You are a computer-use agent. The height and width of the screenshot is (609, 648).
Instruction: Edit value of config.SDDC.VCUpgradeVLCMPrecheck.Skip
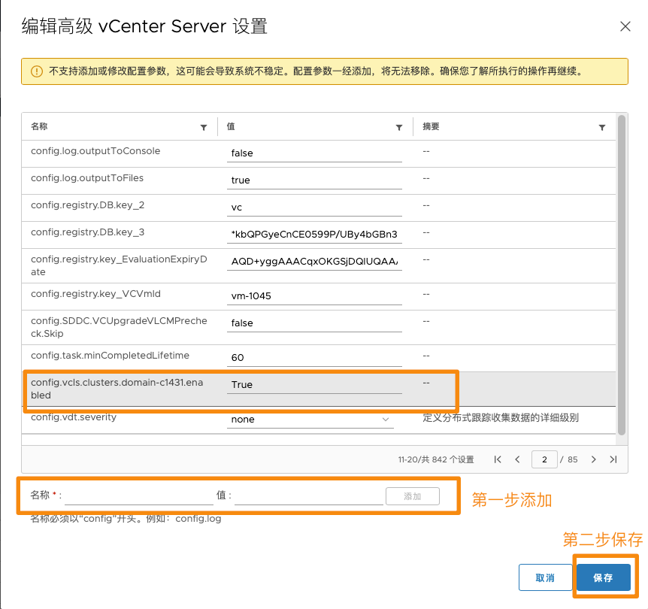click(314, 323)
